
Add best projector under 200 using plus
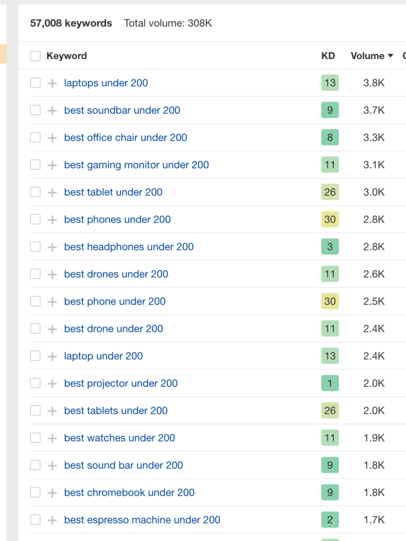(52, 384)
